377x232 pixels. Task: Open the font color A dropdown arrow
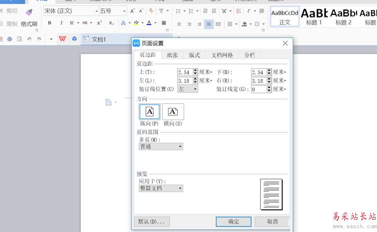(156, 23)
